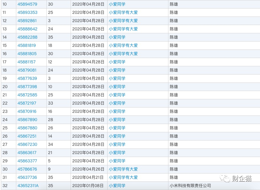Select class number 9 in row 30
The width and height of the screenshot is (260, 190).
(x=49, y=169)
